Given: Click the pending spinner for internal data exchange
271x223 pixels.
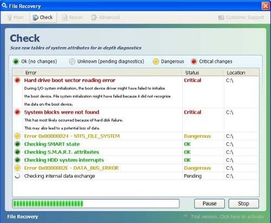Looking at the screenshot, I should (x=17, y=176).
